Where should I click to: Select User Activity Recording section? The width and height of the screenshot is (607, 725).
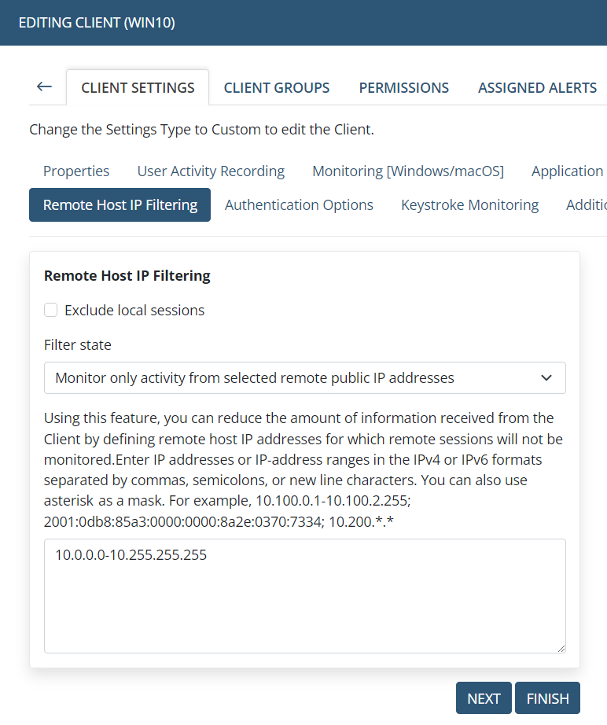[x=211, y=171]
